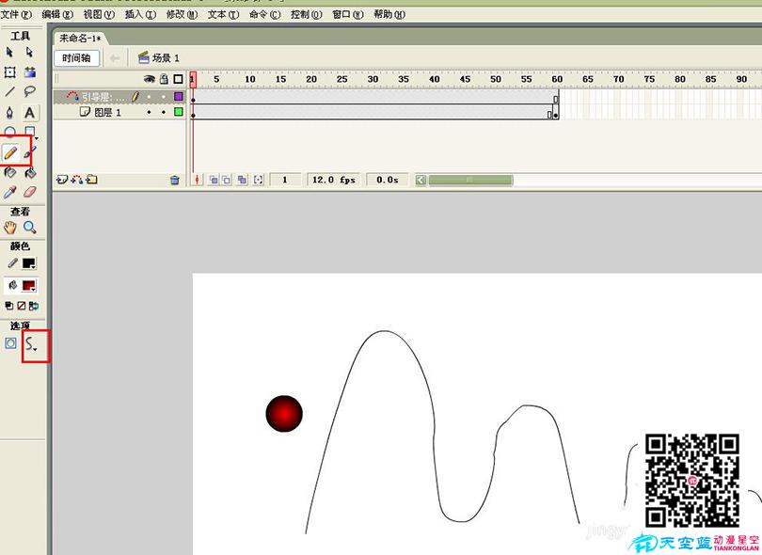Click the No Color button
The height and width of the screenshot is (555, 762).
[x=22, y=306]
